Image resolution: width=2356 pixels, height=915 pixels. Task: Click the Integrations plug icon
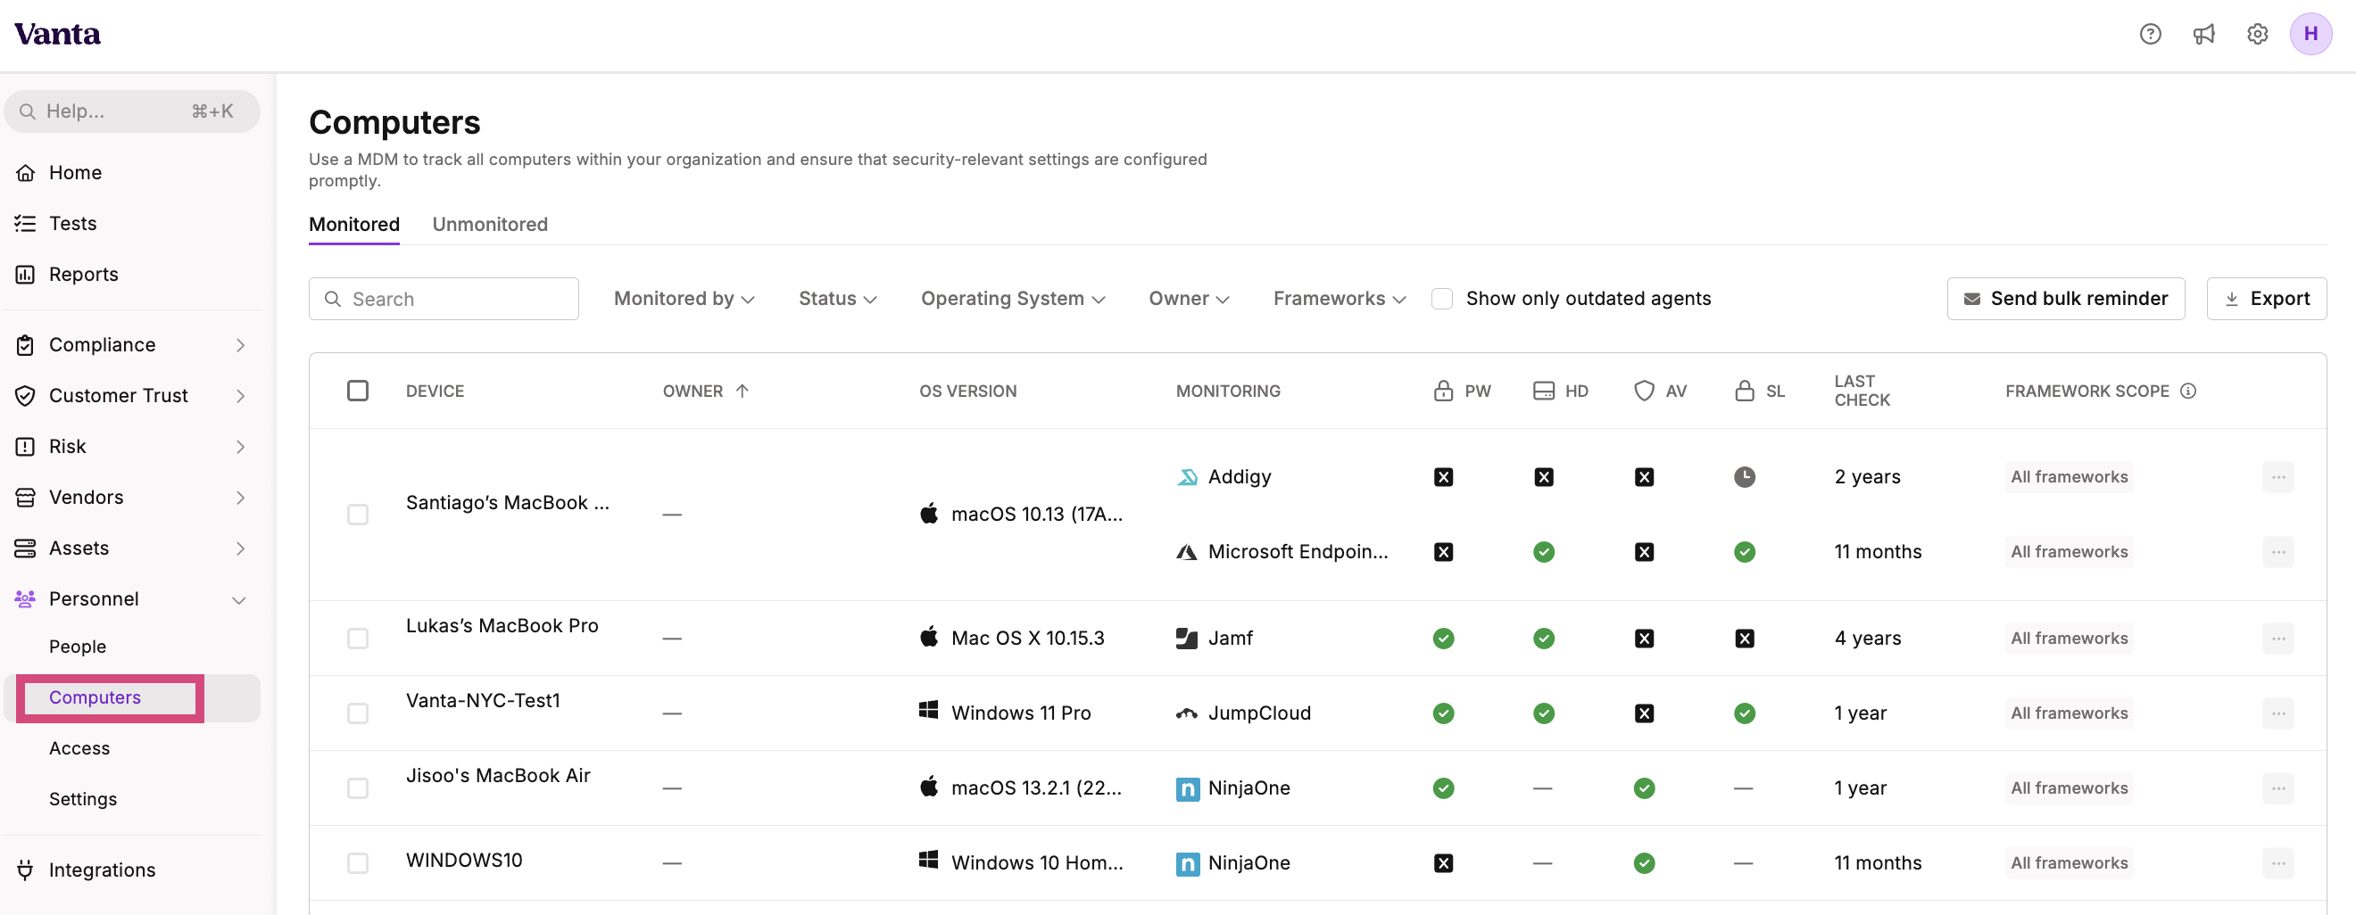coord(26,870)
